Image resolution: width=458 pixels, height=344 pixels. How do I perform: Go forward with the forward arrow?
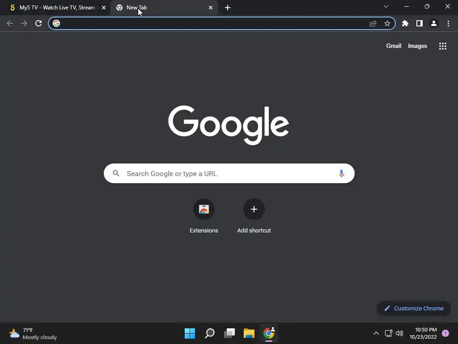24,23
